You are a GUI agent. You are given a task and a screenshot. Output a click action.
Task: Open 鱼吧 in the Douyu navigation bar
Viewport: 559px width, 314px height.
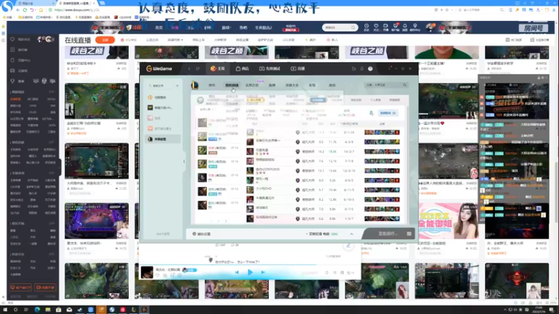pyautogui.click(x=243, y=27)
